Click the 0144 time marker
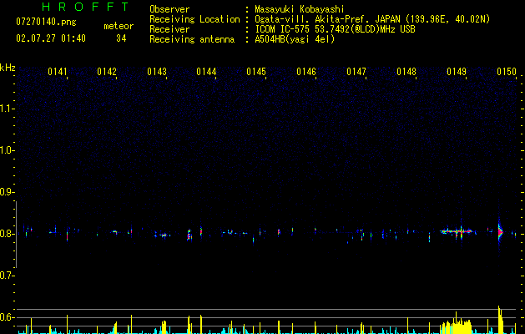This screenshot has height=334, width=525. point(206,72)
